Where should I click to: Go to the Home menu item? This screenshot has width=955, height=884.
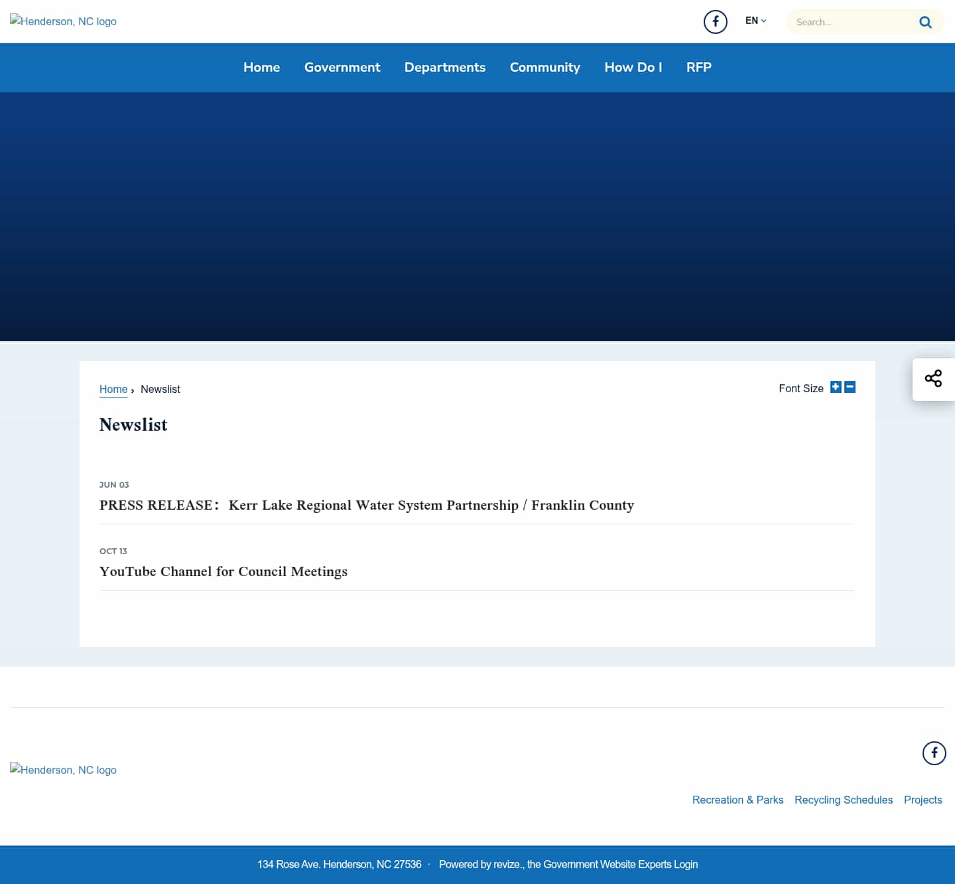tap(261, 67)
